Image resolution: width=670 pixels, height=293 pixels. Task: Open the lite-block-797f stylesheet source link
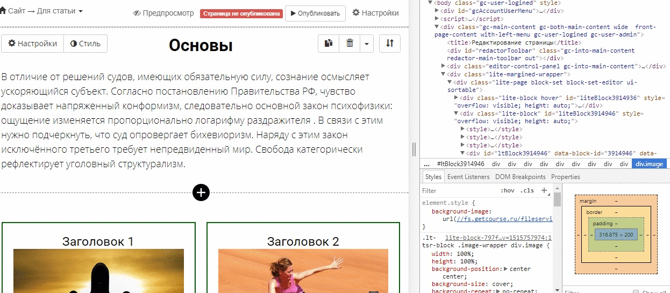pyautogui.click(x=498, y=238)
